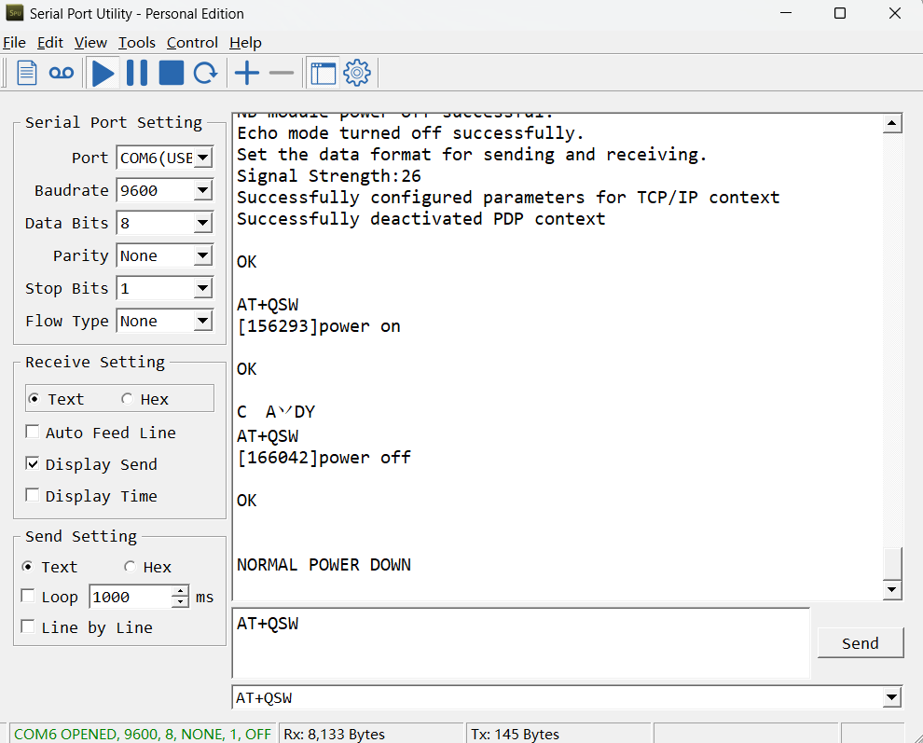Open the View menu
The height and width of the screenshot is (743, 923).
coord(90,42)
